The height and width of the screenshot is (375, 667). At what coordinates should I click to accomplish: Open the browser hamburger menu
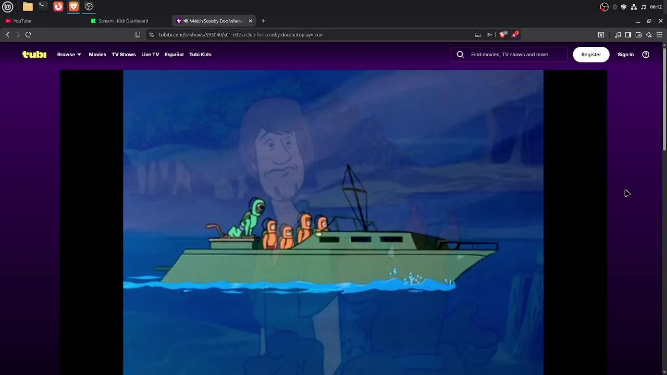click(x=659, y=34)
